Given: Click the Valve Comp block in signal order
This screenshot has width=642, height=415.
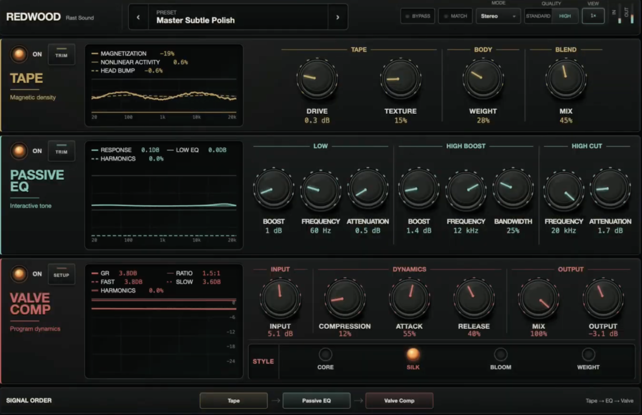Looking at the screenshot, I should (399, 400).
